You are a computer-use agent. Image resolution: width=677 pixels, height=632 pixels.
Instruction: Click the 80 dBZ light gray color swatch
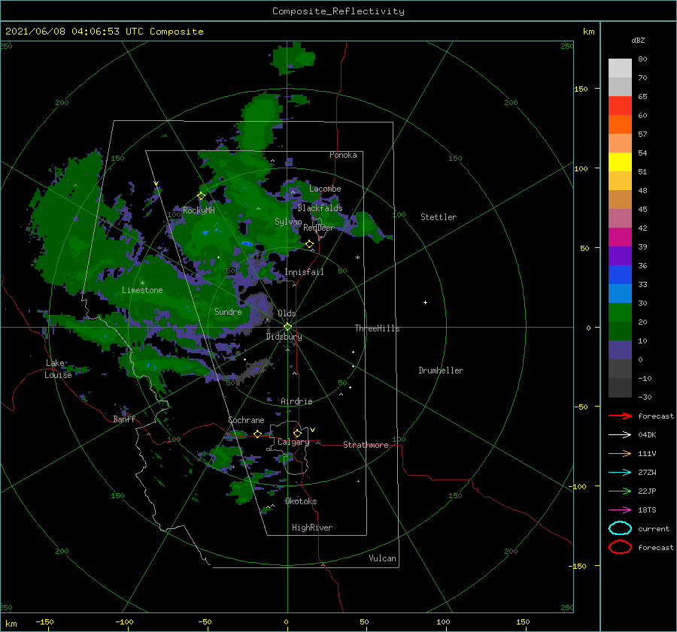point(620,68)
